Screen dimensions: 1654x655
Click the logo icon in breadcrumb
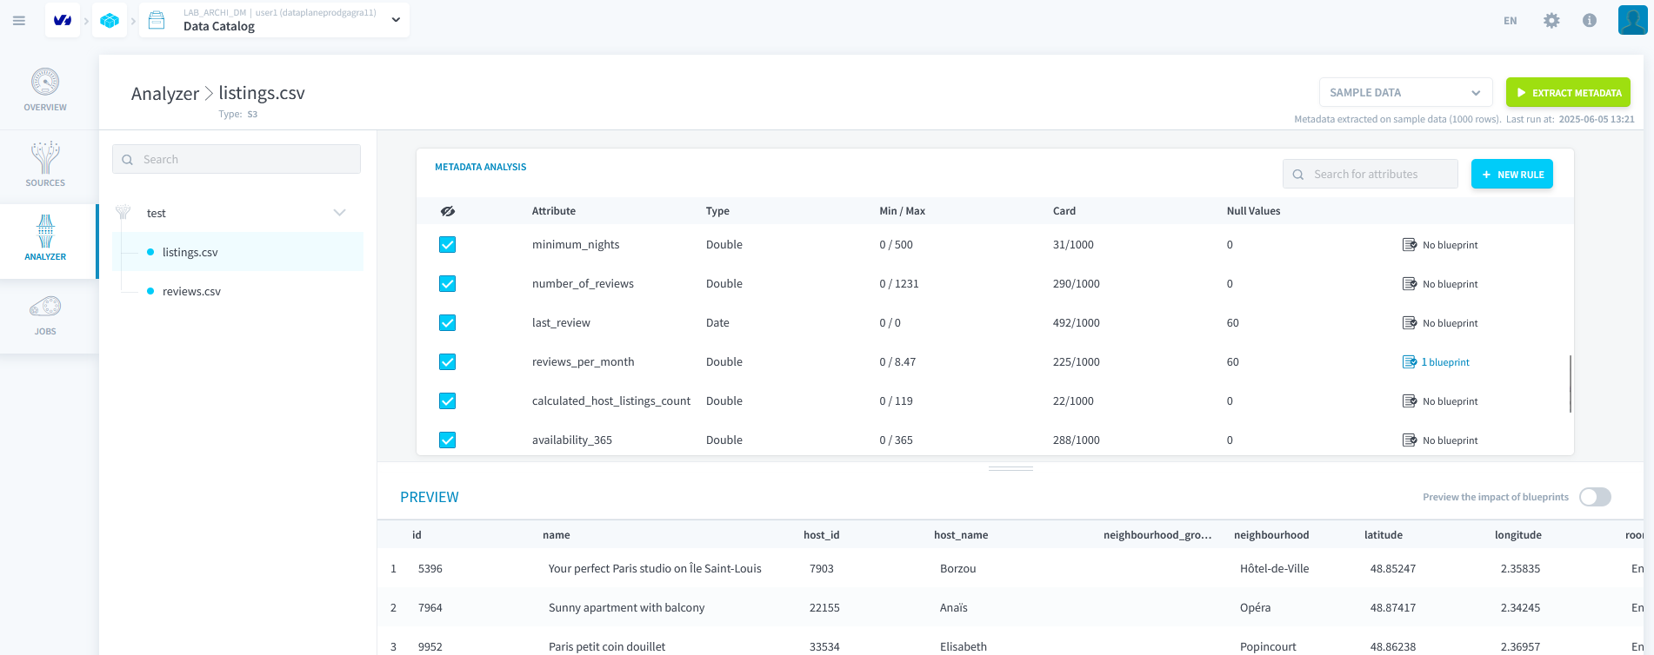(63, 21)
